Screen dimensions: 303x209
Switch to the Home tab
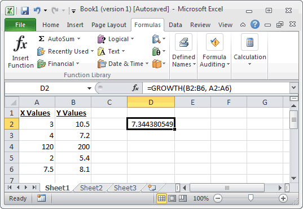[51, 25]
